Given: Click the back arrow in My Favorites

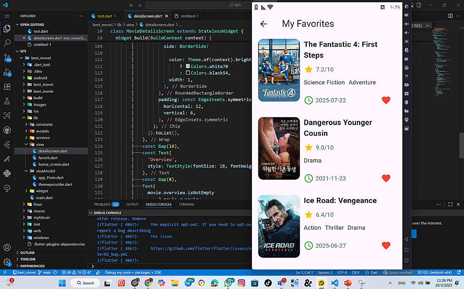Looking at the screenshot, I should tap(264, 24).
